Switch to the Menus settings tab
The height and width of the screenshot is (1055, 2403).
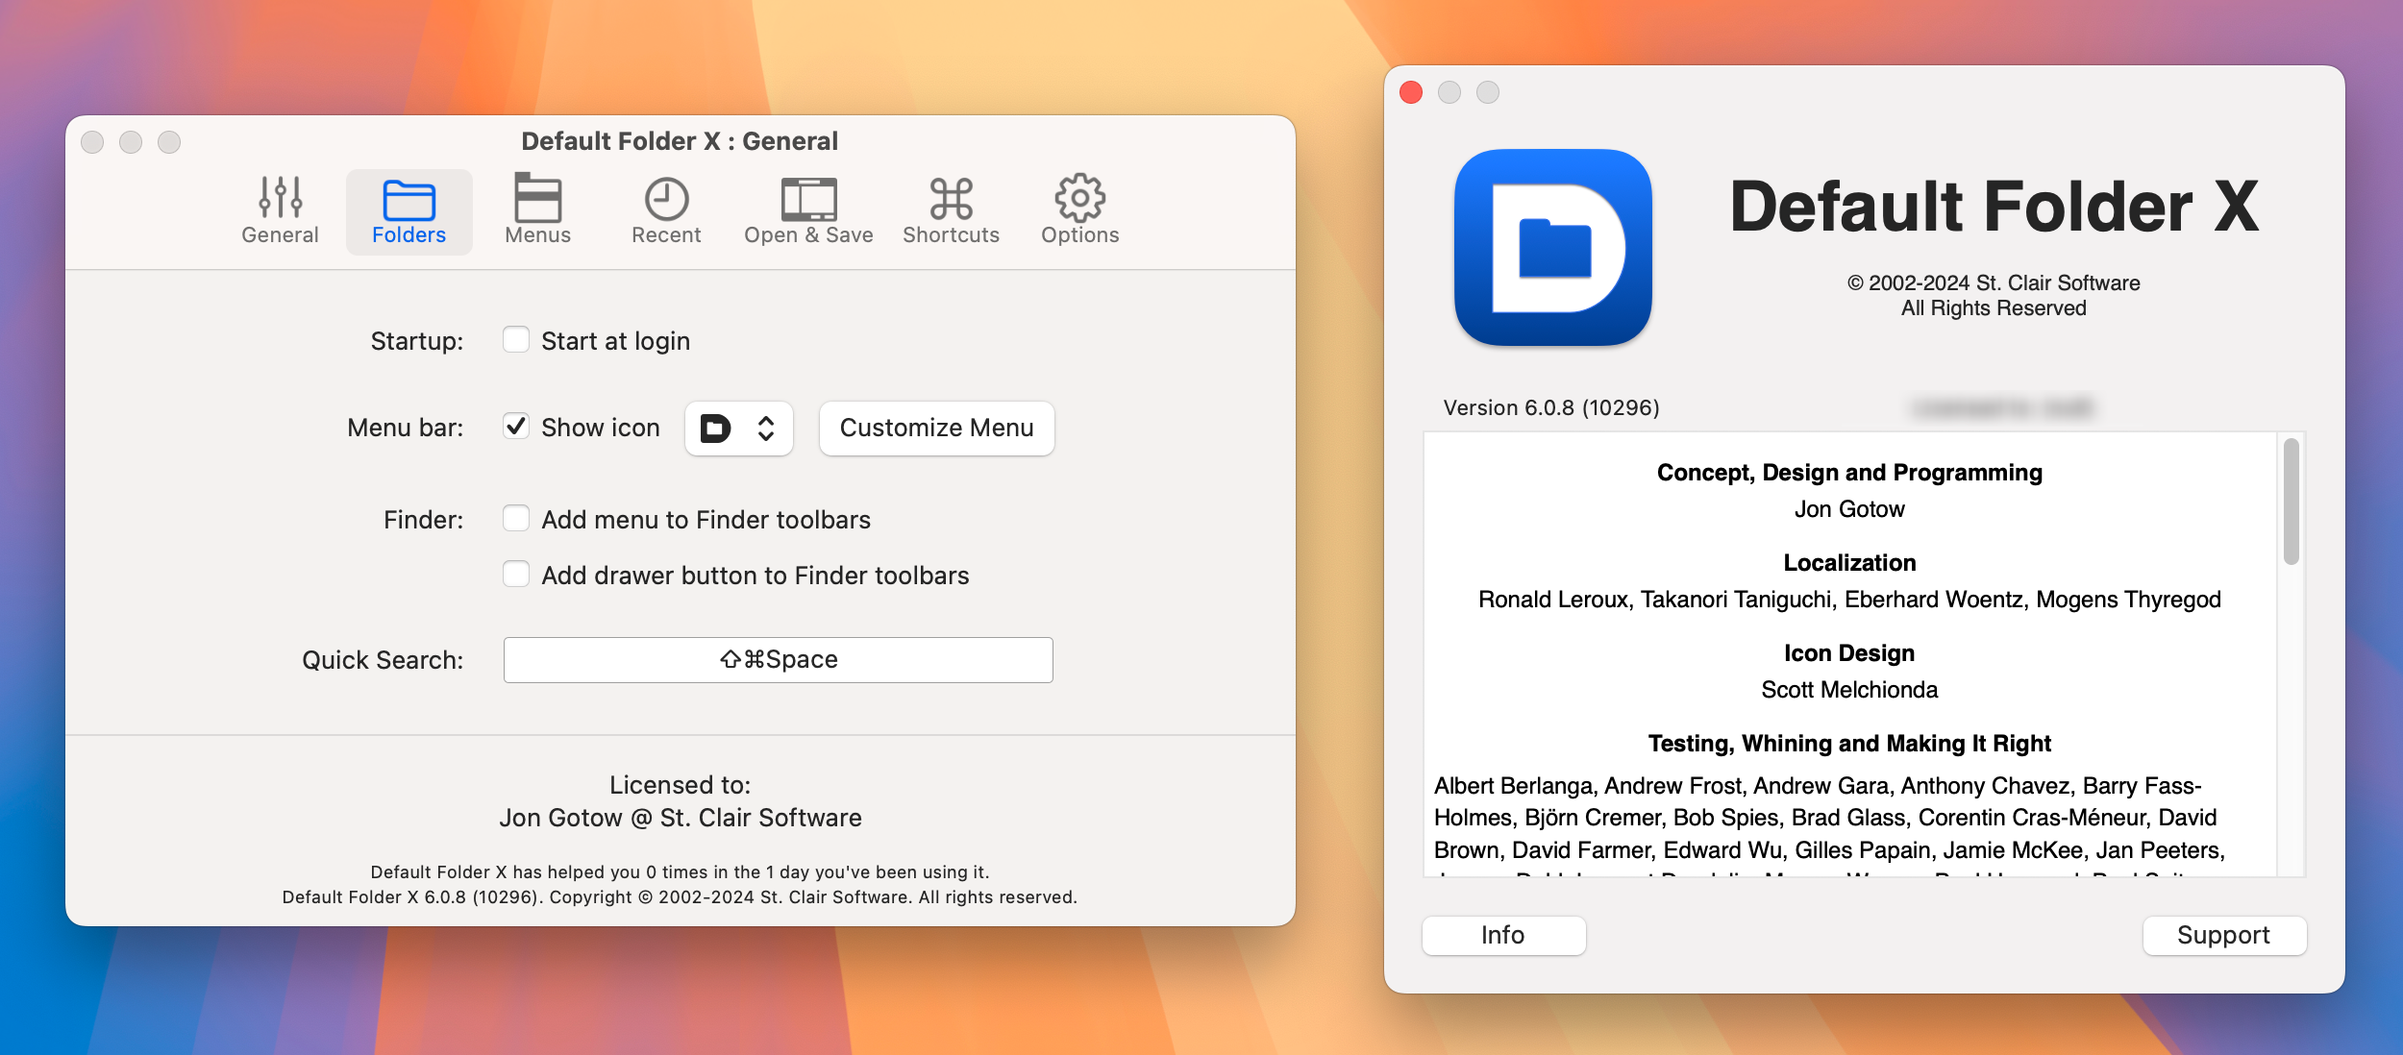tap(538, 209)
